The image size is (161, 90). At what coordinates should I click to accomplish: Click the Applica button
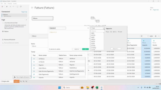[76, 49]
